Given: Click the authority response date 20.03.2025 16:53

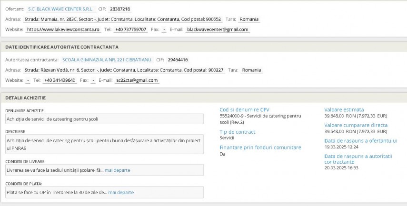Looking at the screenshot, I should [341, 167].
